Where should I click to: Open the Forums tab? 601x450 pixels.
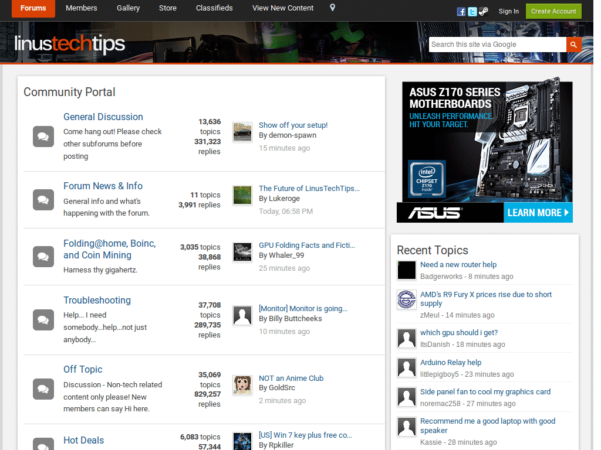(x=33, y=8)
